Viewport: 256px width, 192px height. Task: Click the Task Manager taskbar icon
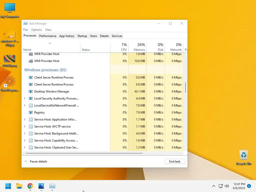[52, 186]
